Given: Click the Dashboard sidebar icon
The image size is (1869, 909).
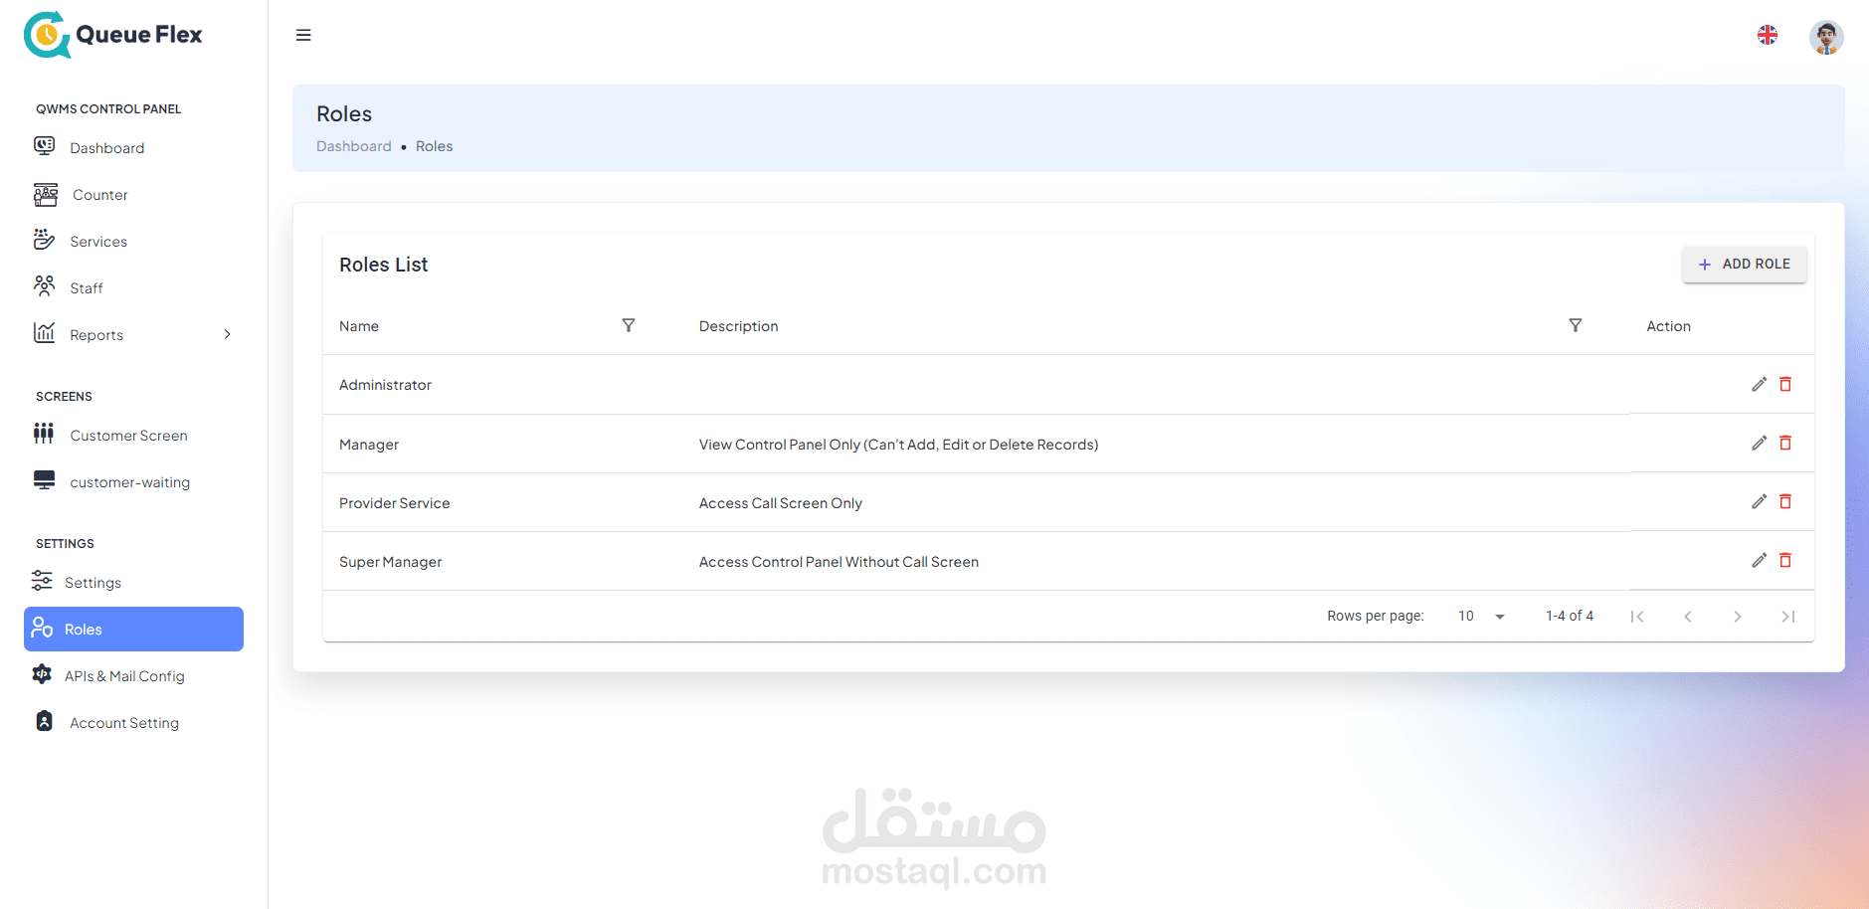Looking at the screenshot, I should (x=45, y=146).
